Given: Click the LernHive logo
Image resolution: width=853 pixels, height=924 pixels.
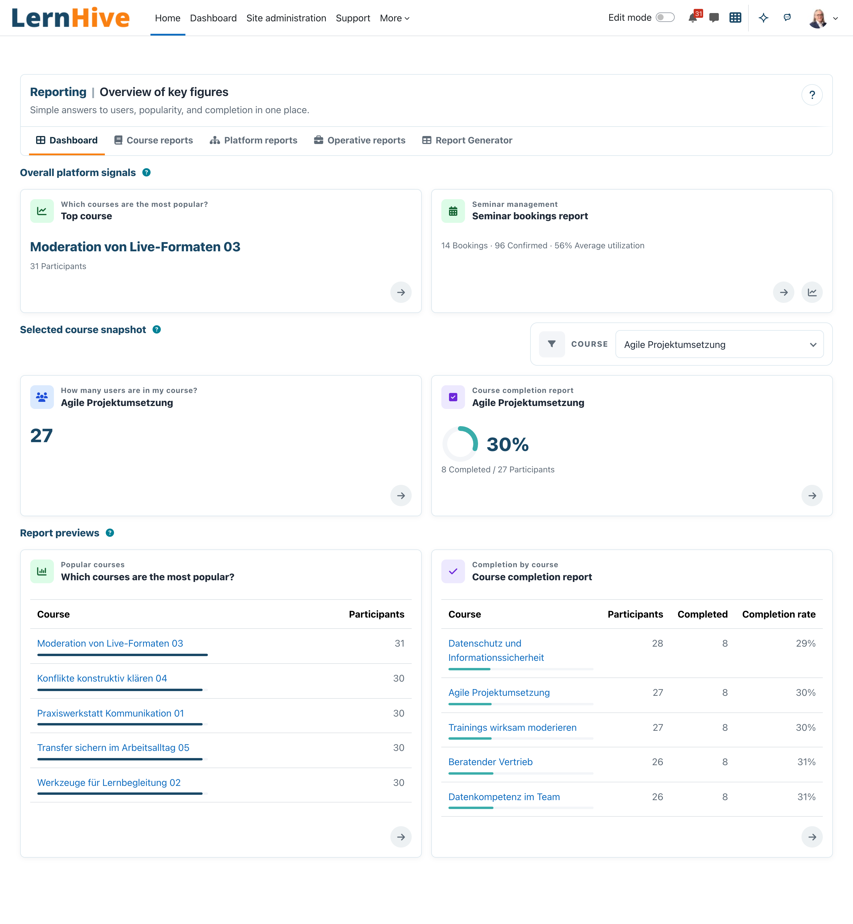Looking at the screenshot, I should [x=70, y=18].
